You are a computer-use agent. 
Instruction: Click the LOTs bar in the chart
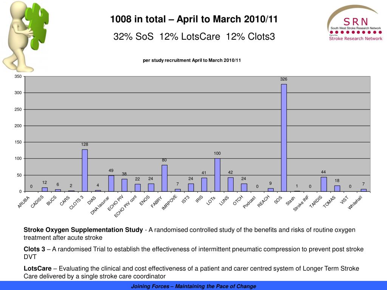(217, 175)
